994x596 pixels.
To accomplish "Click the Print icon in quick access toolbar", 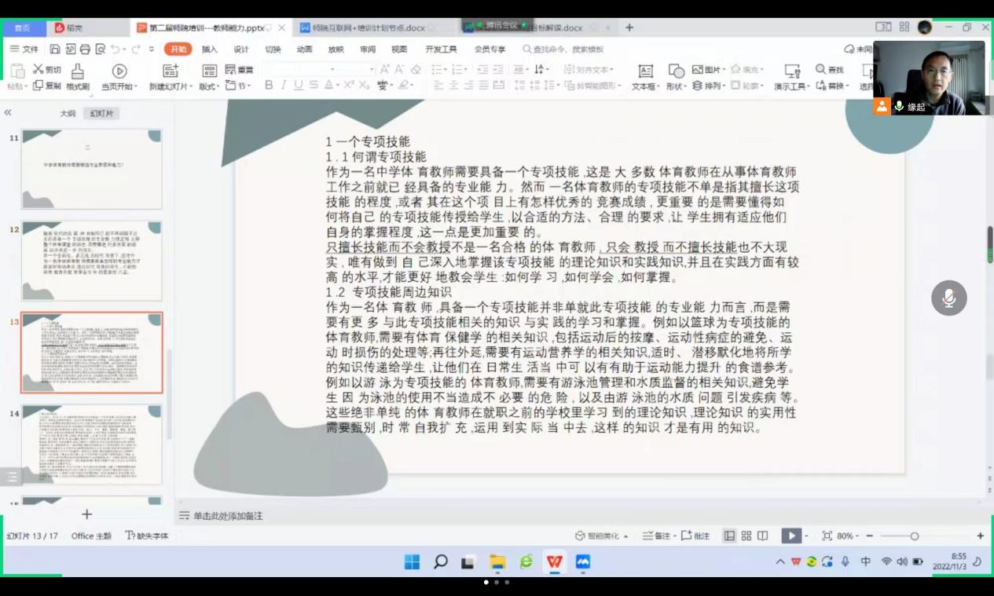I will coord(85,49).
